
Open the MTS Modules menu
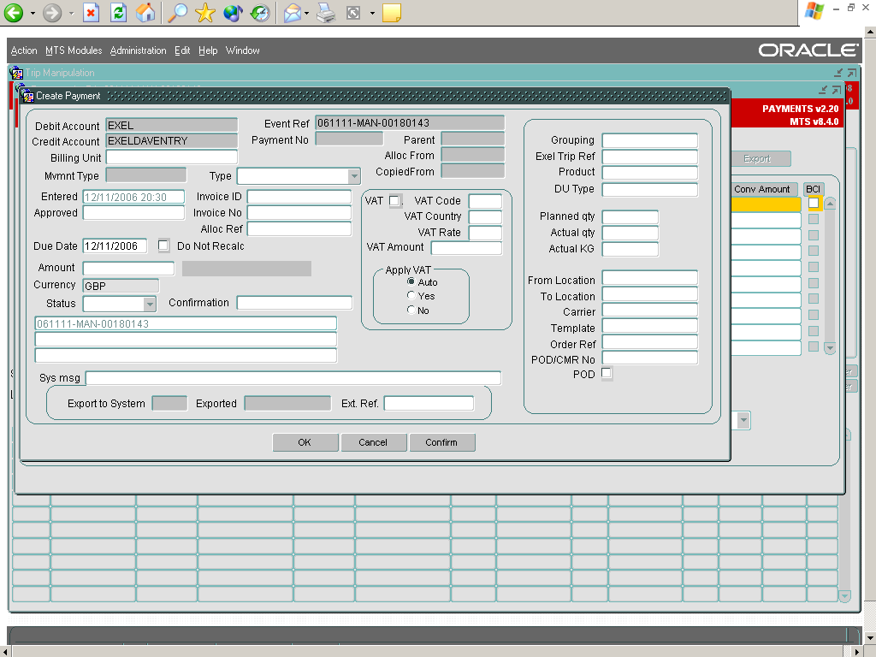pos(74,50)
